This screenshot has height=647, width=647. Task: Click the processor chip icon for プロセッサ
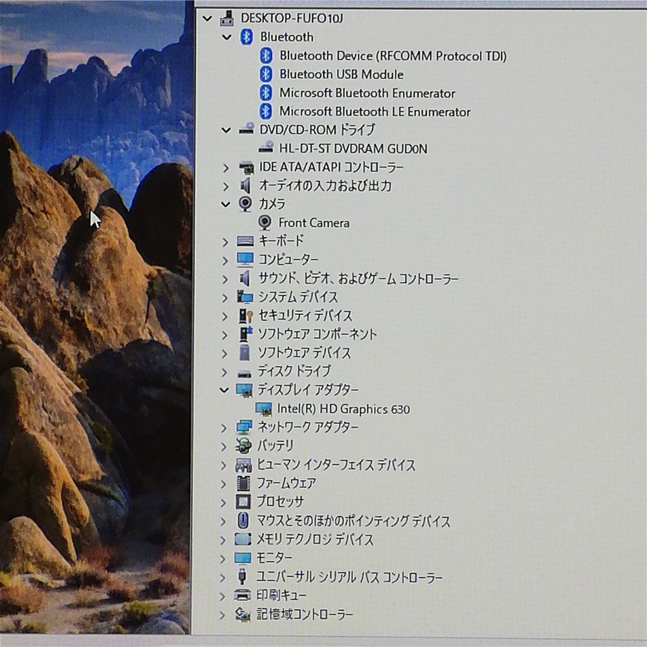(243, 502)
